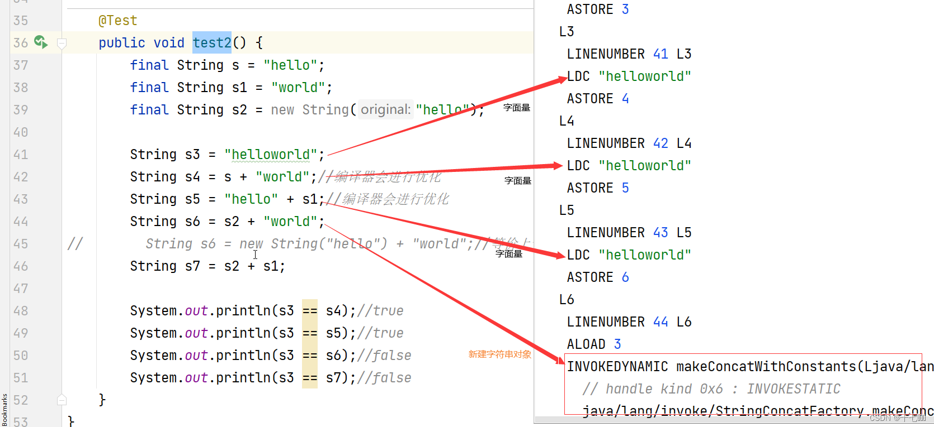Click the LDC "helloworld" under LINENUMBER 42
Screen dimensions: 934x427
tap(629, 166)
